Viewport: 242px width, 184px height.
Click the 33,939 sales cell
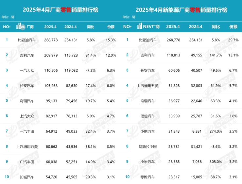(x=174, y=116)
